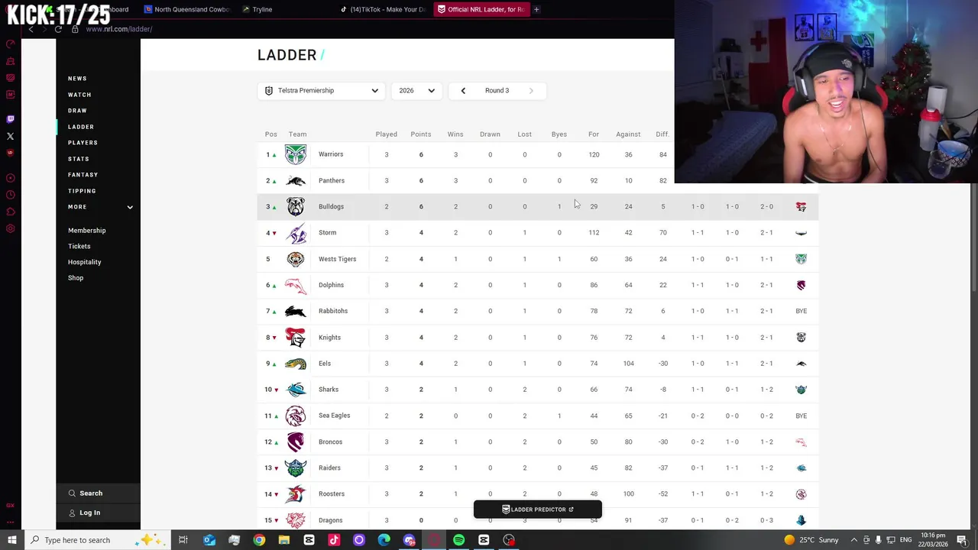978x550 pixels.
Task: Open the NEWS section
Action: [x=77, y=79]
